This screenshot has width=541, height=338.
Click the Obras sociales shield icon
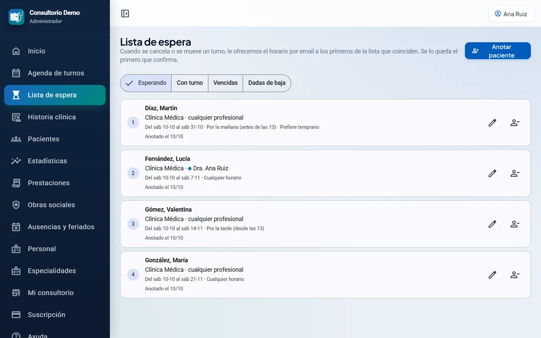tap(16, 205)
